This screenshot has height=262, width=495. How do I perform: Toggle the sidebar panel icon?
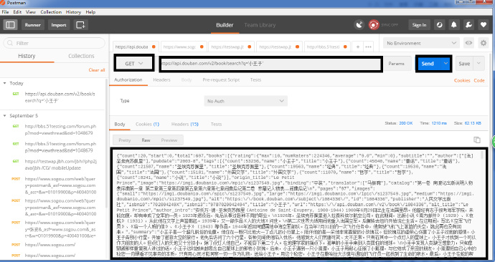coord(11,25)
